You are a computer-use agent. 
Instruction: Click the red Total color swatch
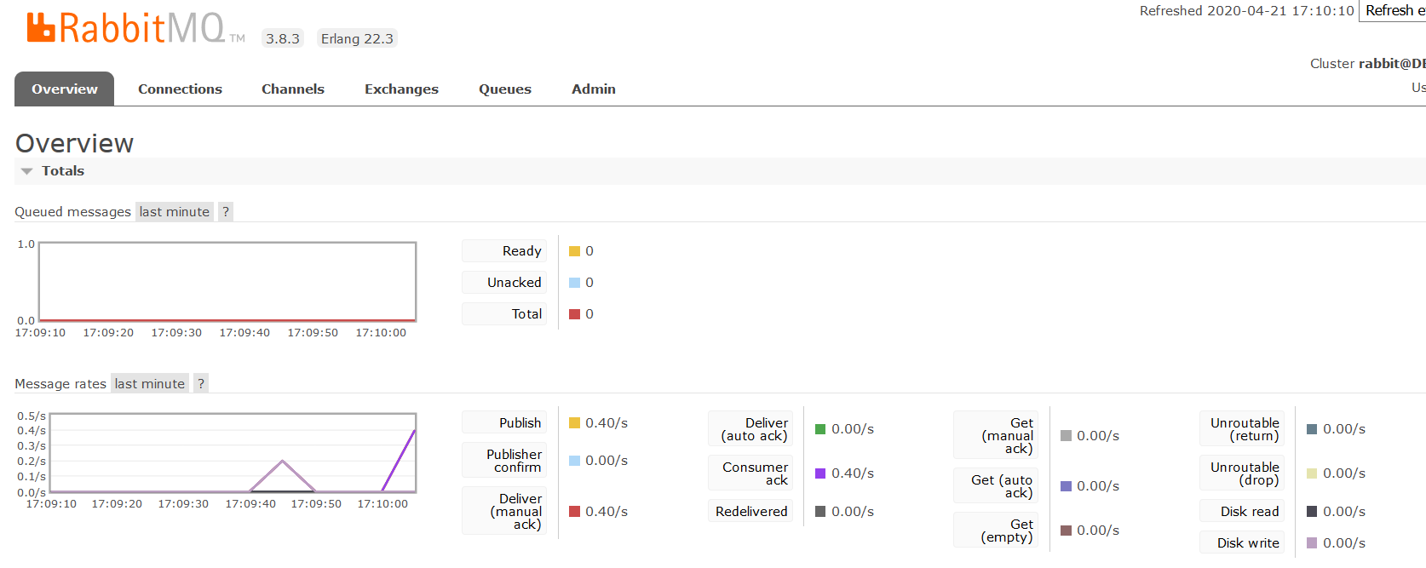click(x=574, y=314)
